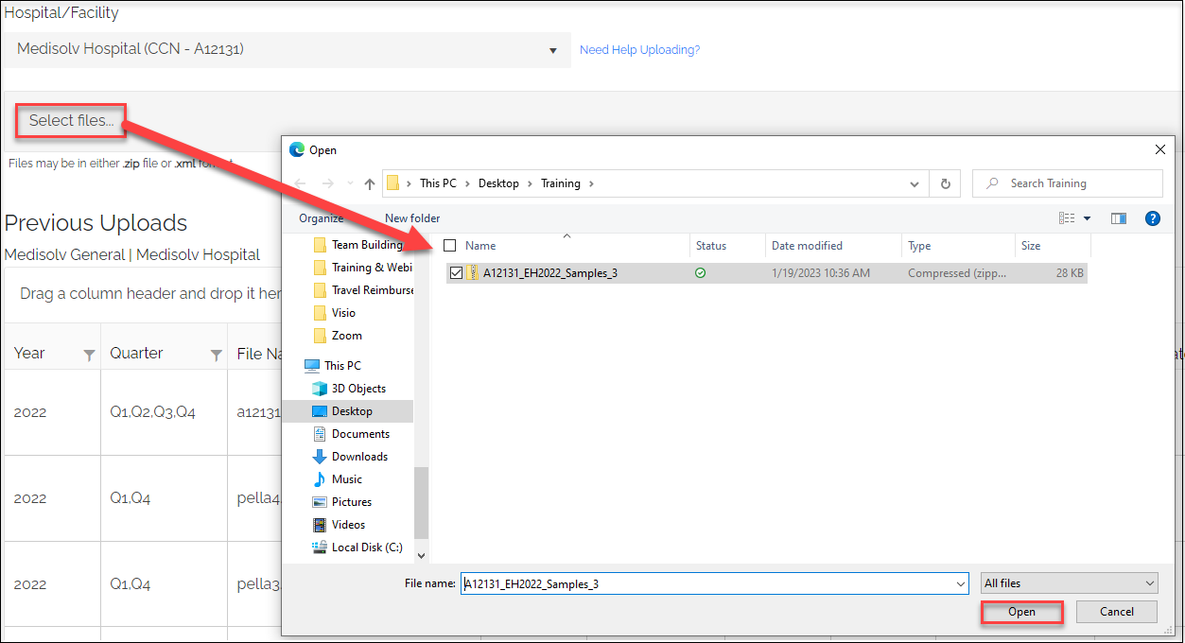Viewport: 1185px width, 643px height.
Task: Cancel the Open dialog
Action: tap(1117, 612)
